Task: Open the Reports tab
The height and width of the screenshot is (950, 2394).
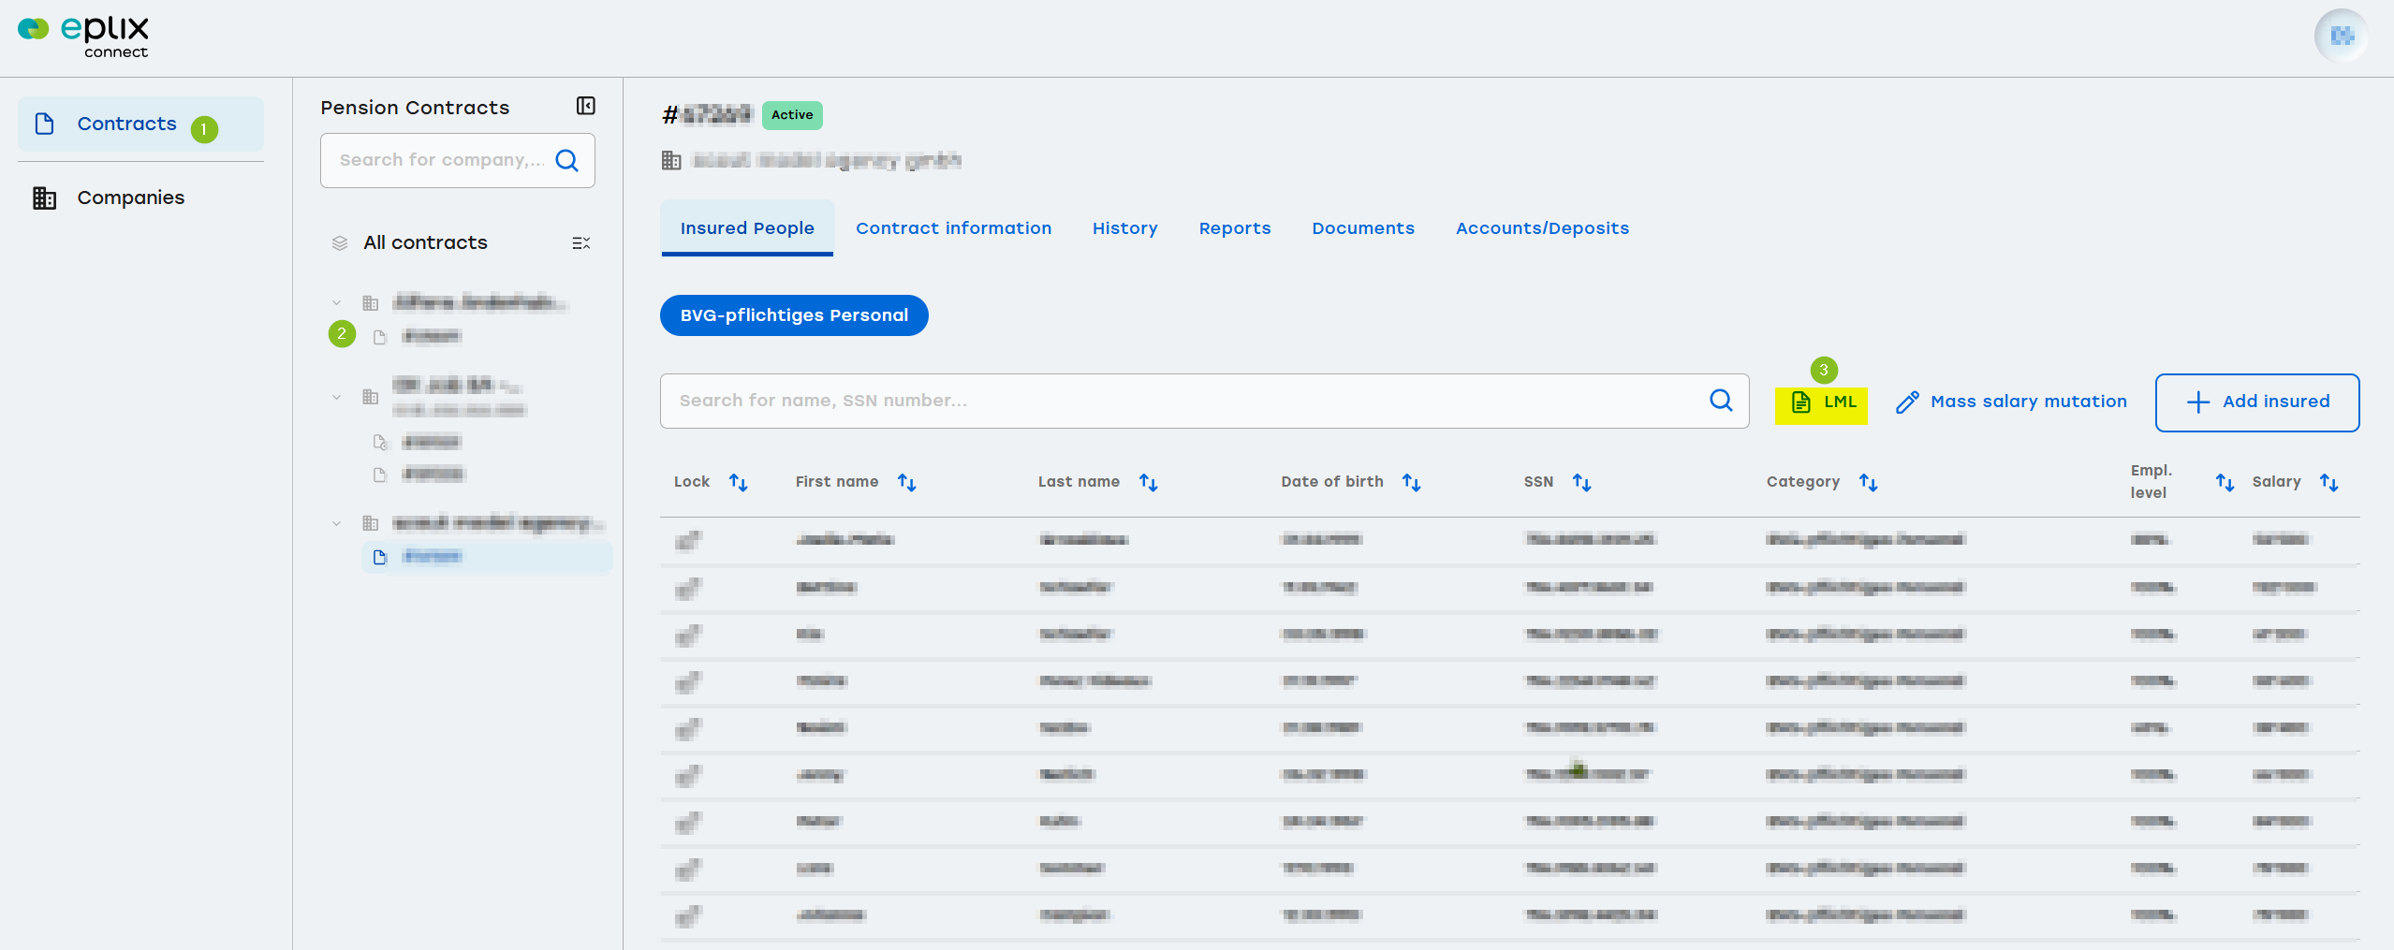Action: tap(1235, 228)
